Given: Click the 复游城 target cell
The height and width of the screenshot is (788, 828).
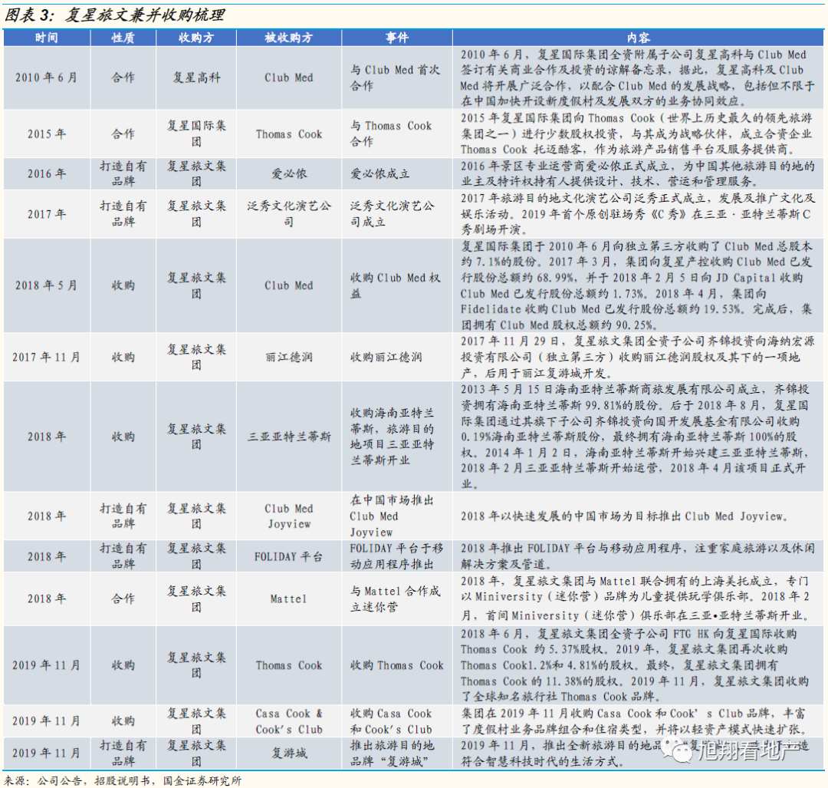Looking at the screenshot, I should [x=289, y=753].
